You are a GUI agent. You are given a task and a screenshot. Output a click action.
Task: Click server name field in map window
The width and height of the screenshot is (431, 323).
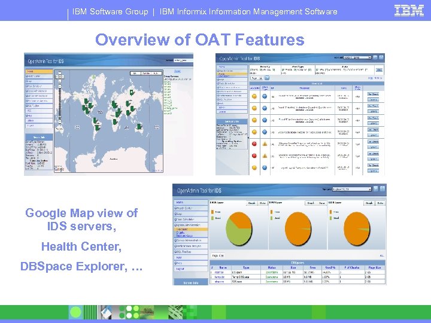click(183, 60)
